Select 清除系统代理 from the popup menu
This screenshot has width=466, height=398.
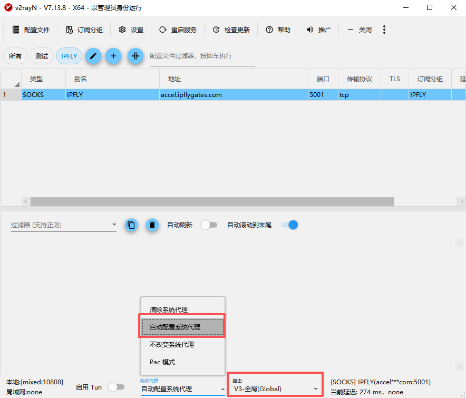(x=169, y=310)
